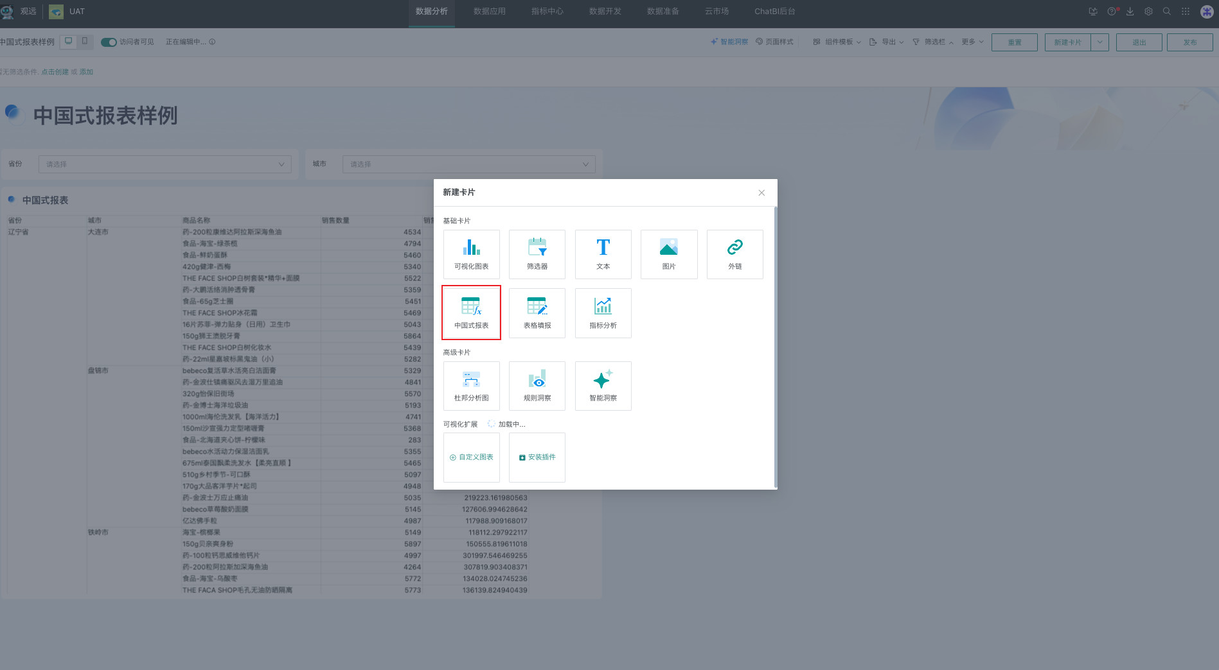Expand the 城市 select box

pos(468,164)
